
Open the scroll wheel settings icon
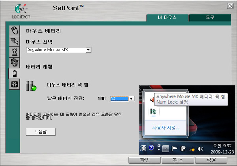tap(15, 62)
